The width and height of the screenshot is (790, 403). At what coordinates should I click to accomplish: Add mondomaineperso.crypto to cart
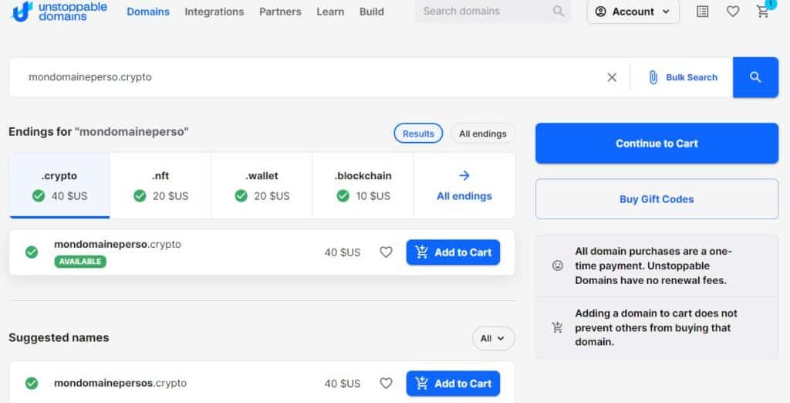click(453, 252)
